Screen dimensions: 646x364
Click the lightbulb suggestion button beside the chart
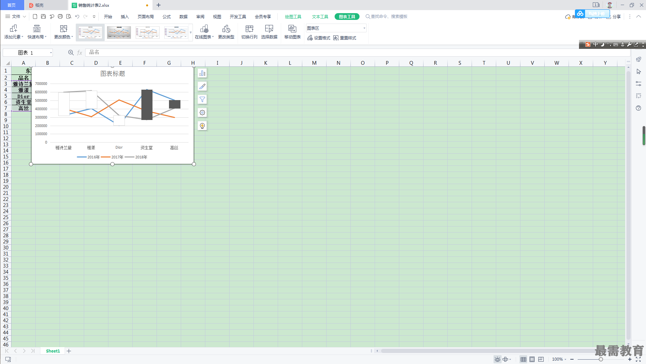(202, 126)
